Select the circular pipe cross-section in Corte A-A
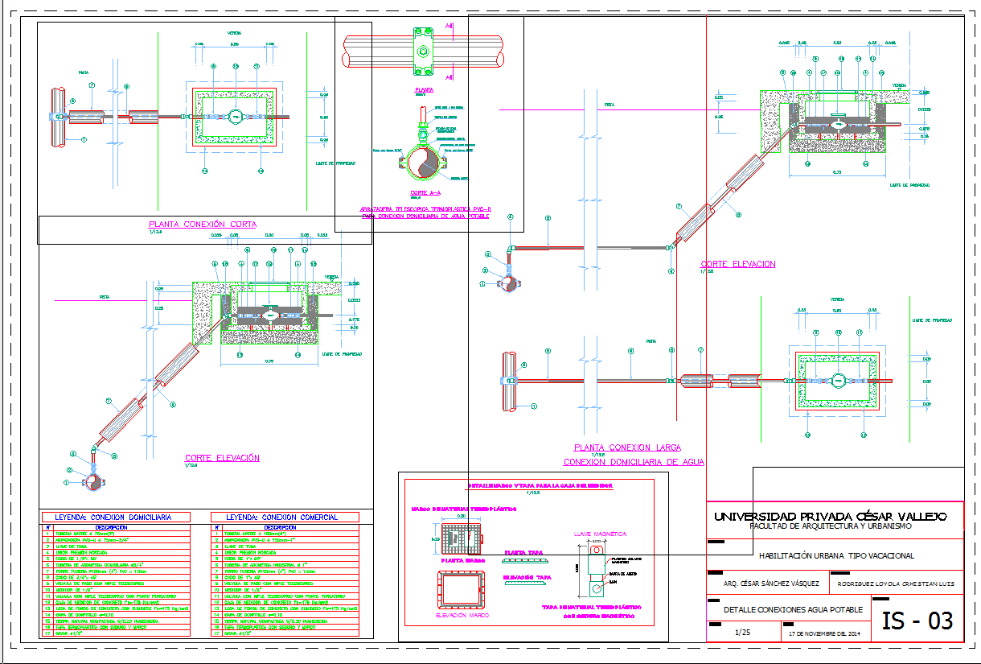981x664 pixels. (424, 163)
